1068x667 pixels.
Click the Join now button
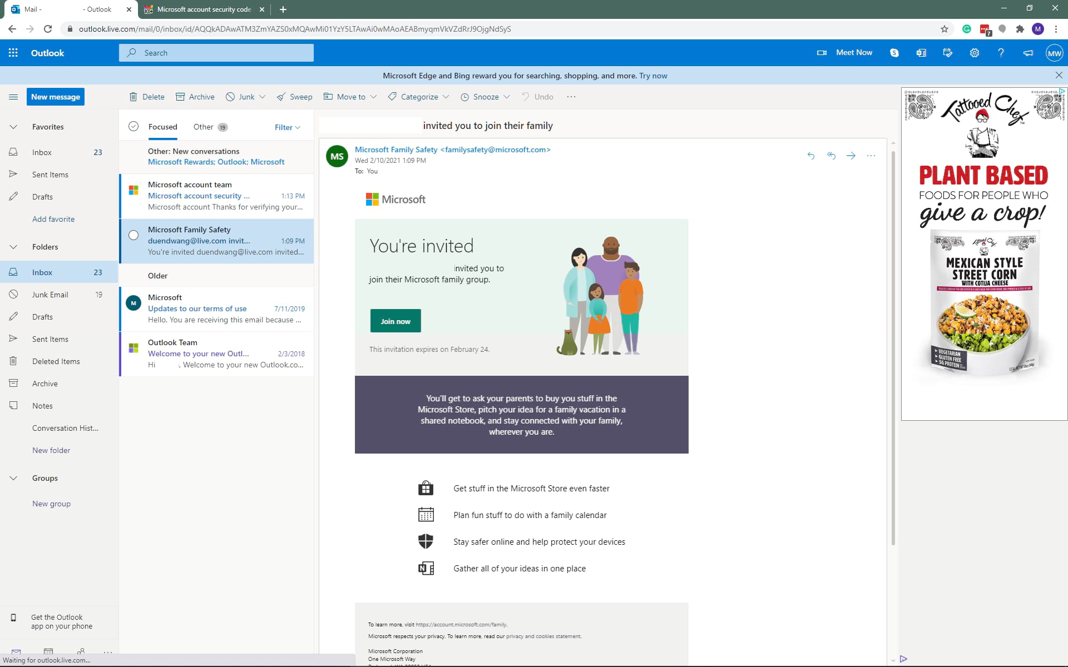[395, 321]
